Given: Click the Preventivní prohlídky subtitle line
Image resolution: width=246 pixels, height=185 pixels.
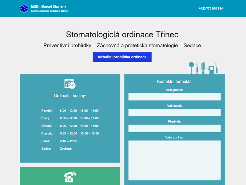Looking at the screenshot, I should click(122, 45).
